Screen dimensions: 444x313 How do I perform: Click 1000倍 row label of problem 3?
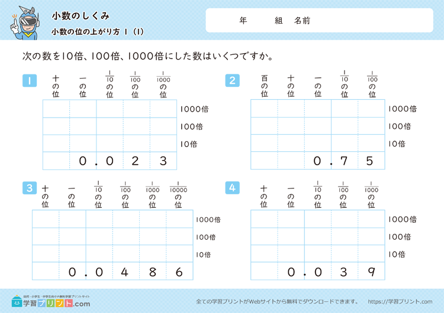tap(208, 220)
